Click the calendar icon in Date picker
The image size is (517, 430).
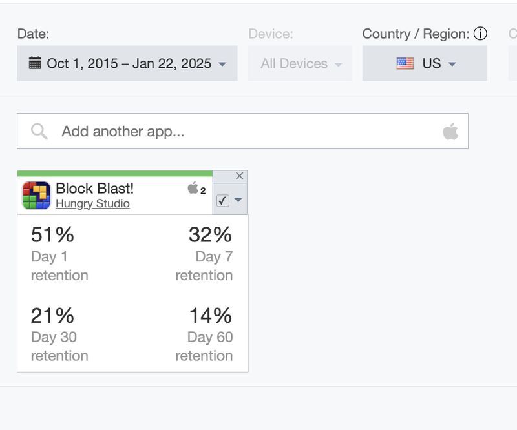click(35, 63)
